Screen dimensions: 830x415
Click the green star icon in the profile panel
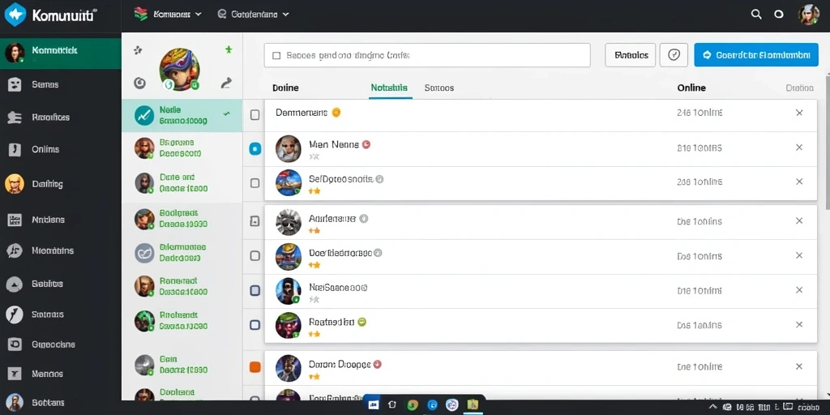click(228, 49)
